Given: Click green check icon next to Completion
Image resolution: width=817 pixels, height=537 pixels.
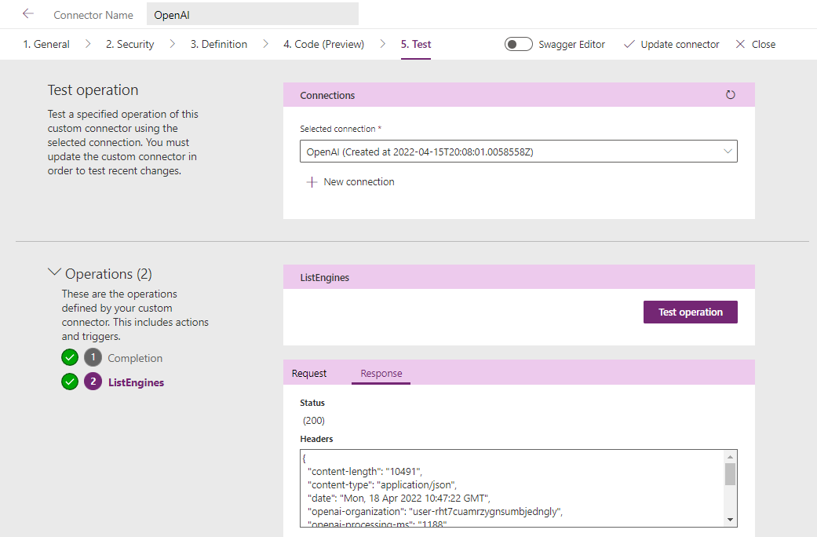Looking at the screenshot, I should point(70,358).
